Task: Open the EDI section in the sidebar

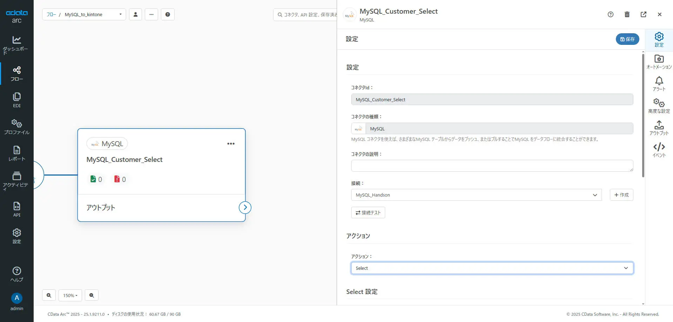Action: (x=16, y=100)
